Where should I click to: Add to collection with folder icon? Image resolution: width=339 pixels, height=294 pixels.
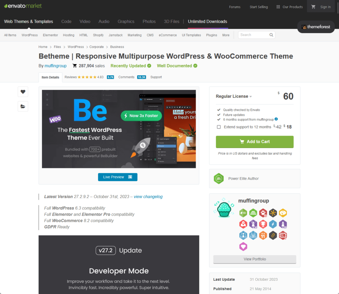point(23,106)
